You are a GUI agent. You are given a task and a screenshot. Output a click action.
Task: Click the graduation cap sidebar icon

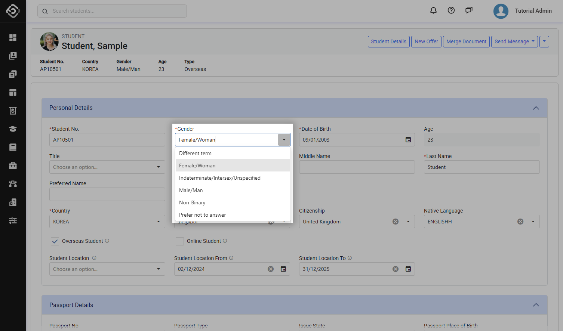13,129
